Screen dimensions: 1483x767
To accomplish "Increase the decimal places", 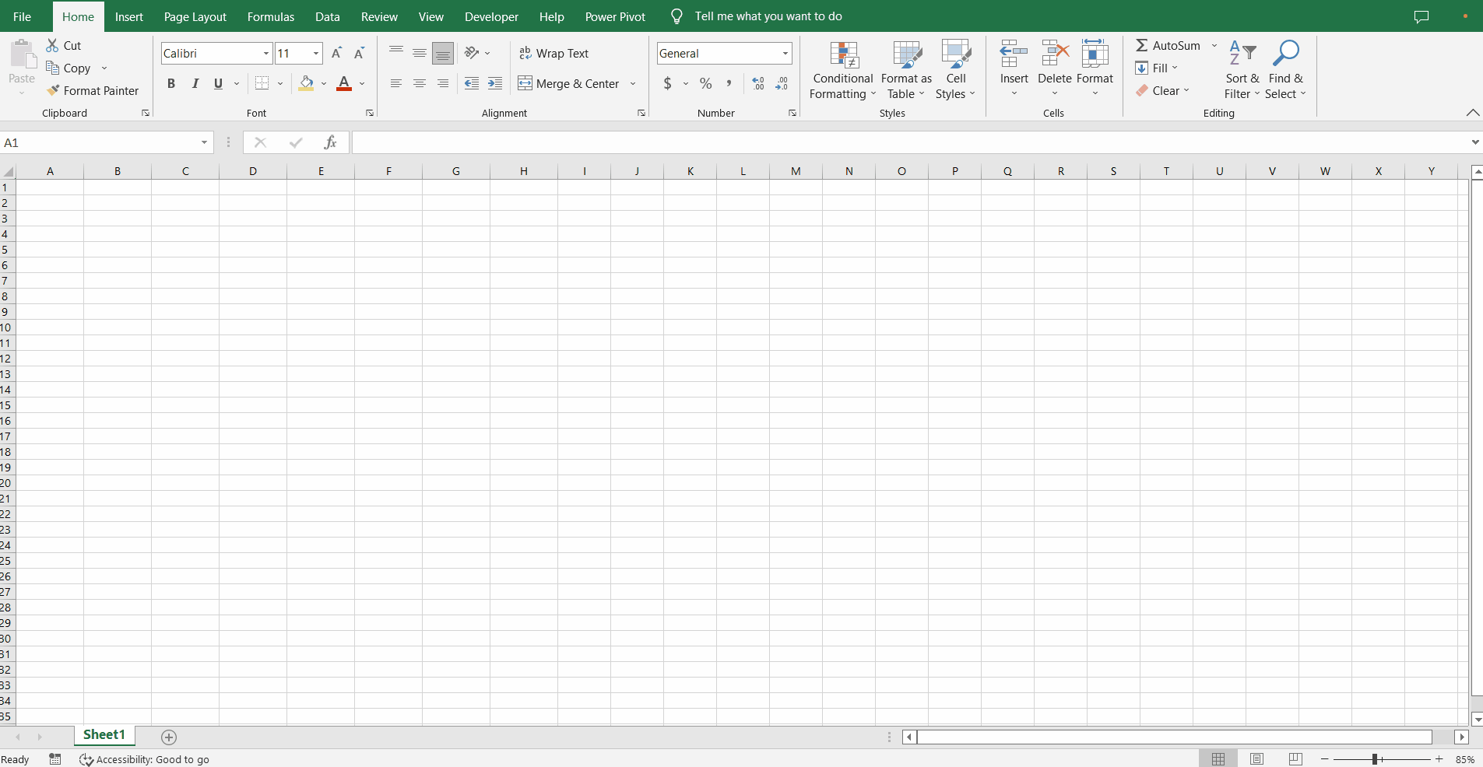I will click(757, 83).
